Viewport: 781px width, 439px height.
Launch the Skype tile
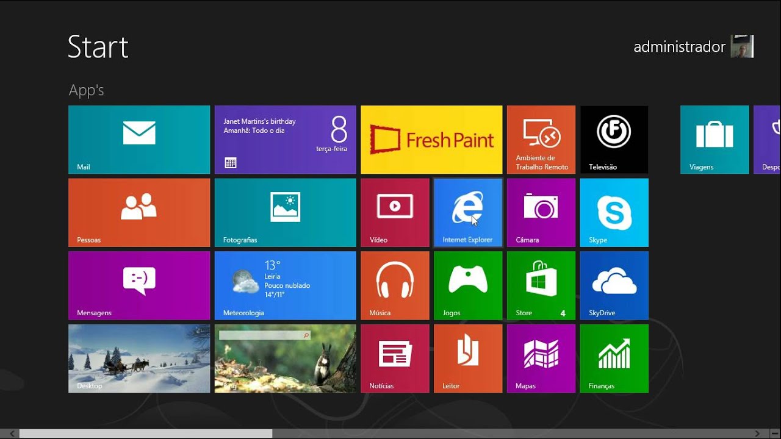point(614,213)
